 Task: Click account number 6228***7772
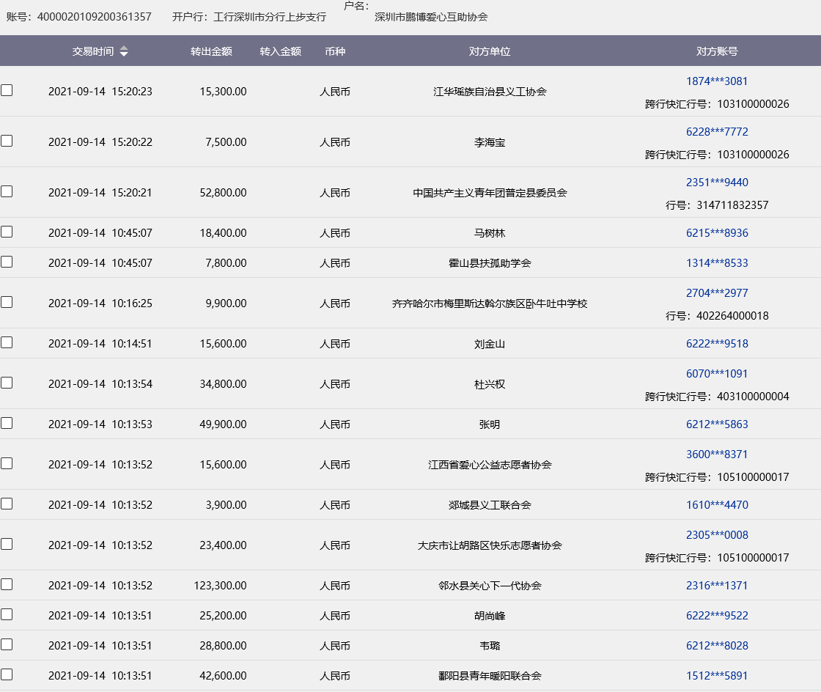[x=717, y=132]
